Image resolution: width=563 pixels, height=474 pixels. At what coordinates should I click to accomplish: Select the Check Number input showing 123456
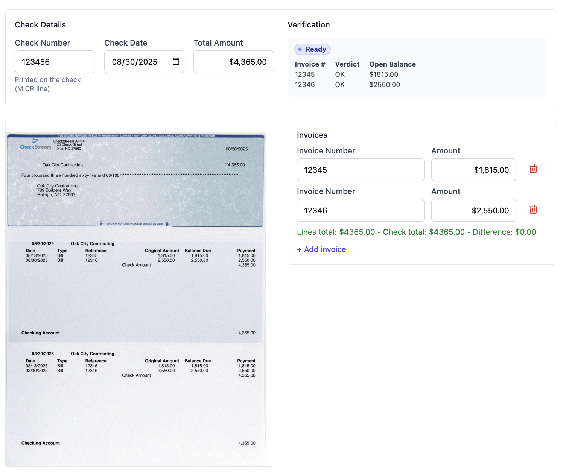click(x=55, y=62)
